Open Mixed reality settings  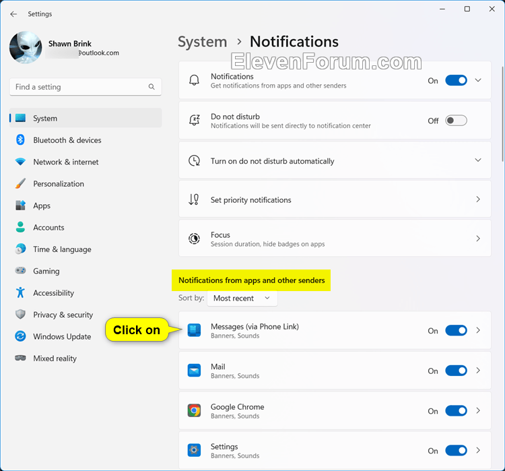(x=86, y=358)
